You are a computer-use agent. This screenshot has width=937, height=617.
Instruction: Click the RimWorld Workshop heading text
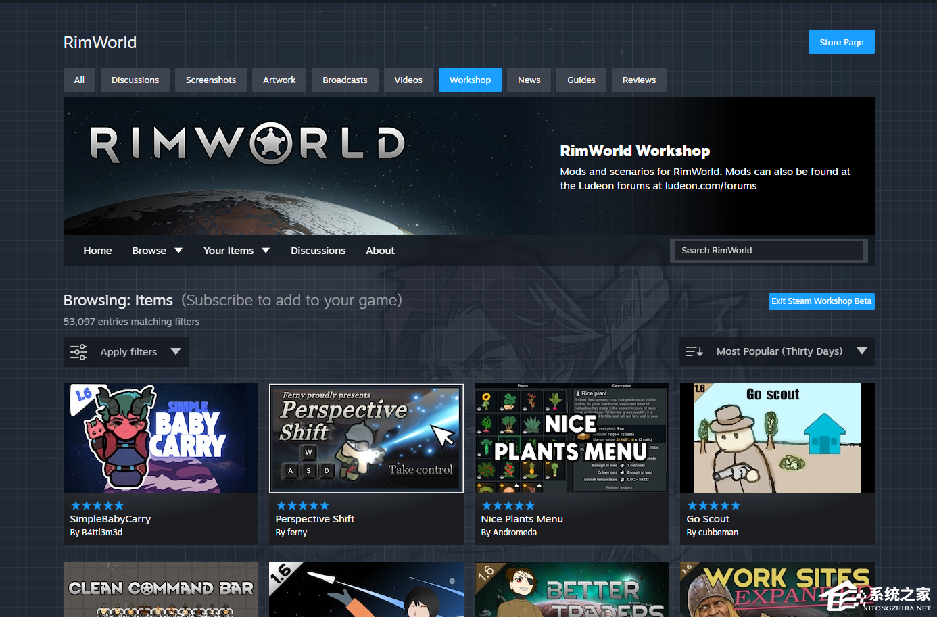coord(635,151)
